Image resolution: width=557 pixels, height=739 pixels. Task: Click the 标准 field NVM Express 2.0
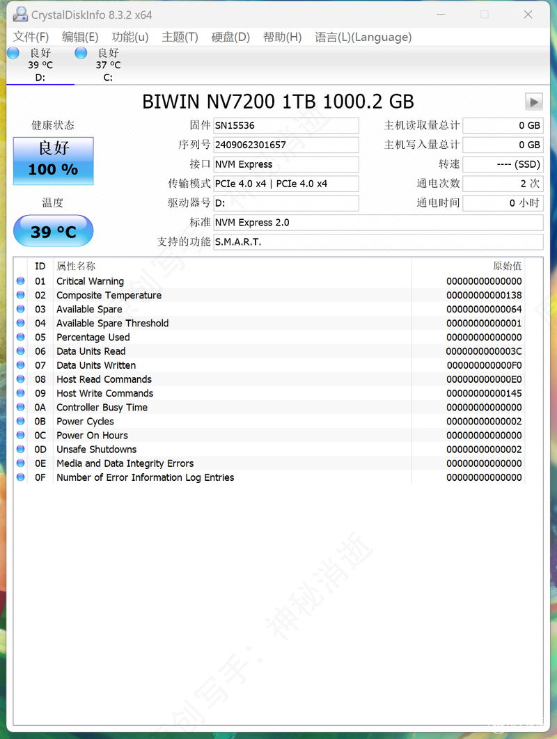click(378, 223)
